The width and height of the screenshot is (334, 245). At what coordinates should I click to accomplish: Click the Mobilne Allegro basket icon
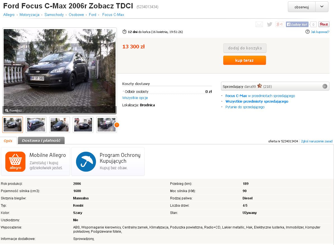(x=15, y=162)
